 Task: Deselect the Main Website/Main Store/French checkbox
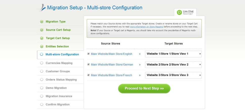[x=88, y=75]
